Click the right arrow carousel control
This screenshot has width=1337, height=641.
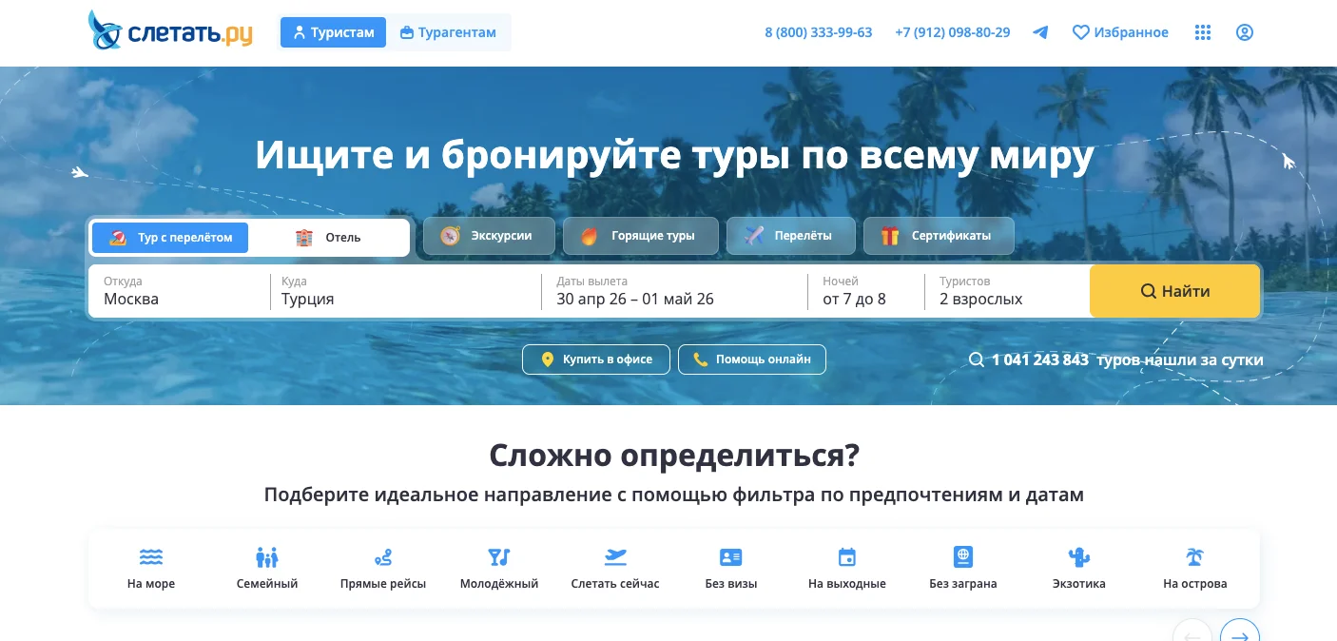(x=1239, y=635)
